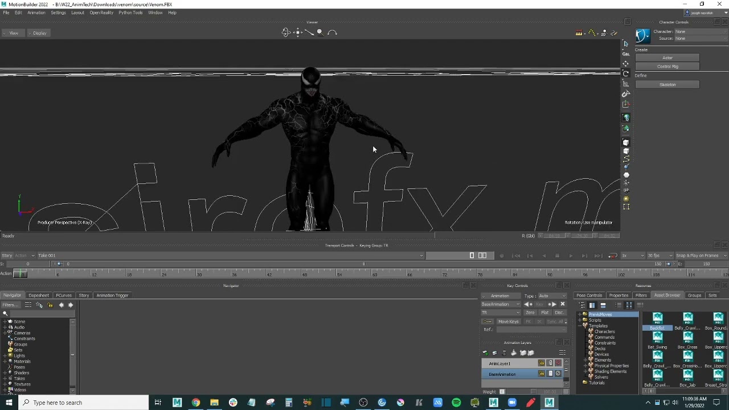Click the Box_Cross asset icon
Image resolution: width=729 pixels, height=410 pixels.
(688, 338)
